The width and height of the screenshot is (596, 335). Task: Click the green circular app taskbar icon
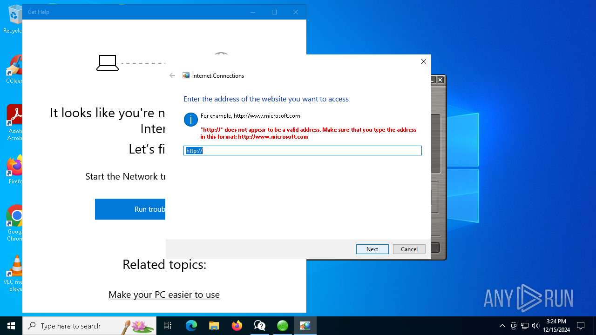click(282, 326)
